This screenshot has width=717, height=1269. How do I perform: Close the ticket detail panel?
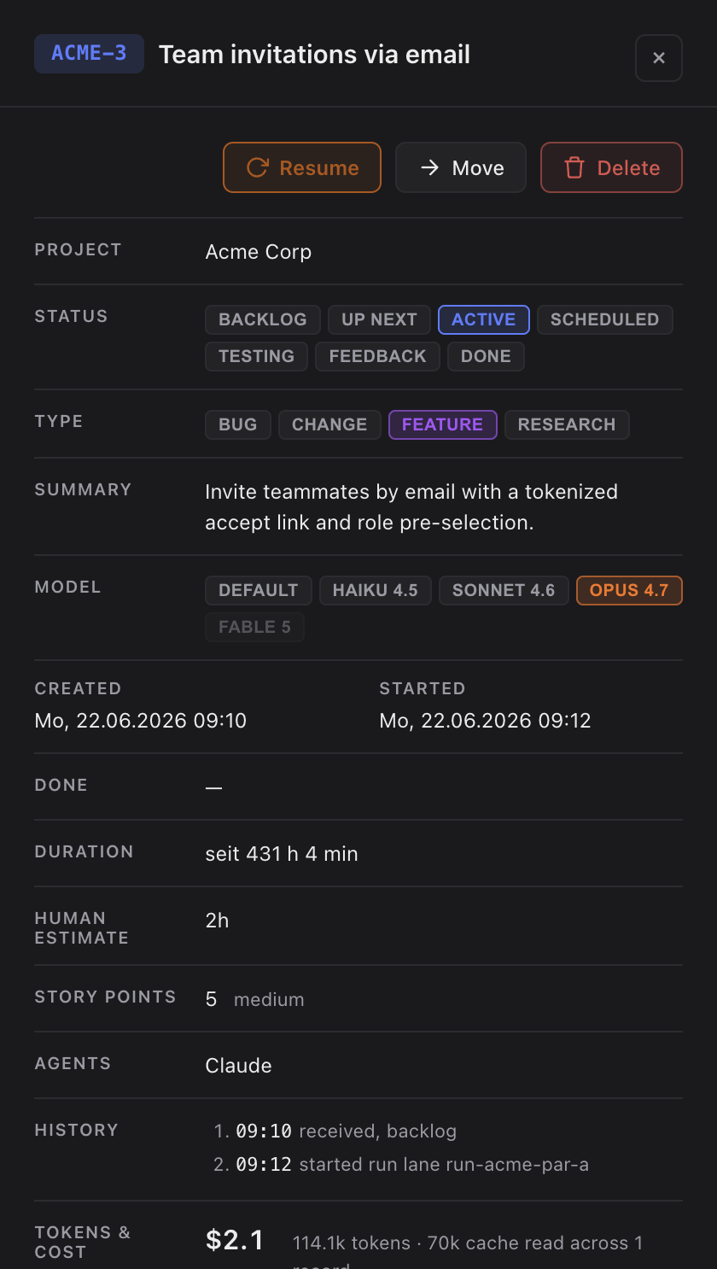pyautogui.click(x=659, y=58)
